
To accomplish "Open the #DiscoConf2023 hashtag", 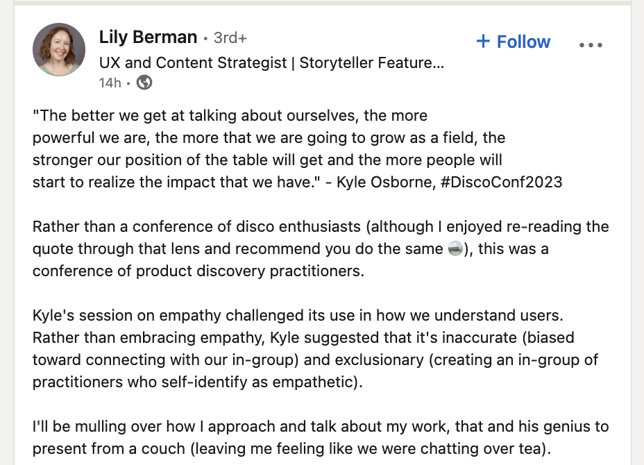I will click(501, 182).
